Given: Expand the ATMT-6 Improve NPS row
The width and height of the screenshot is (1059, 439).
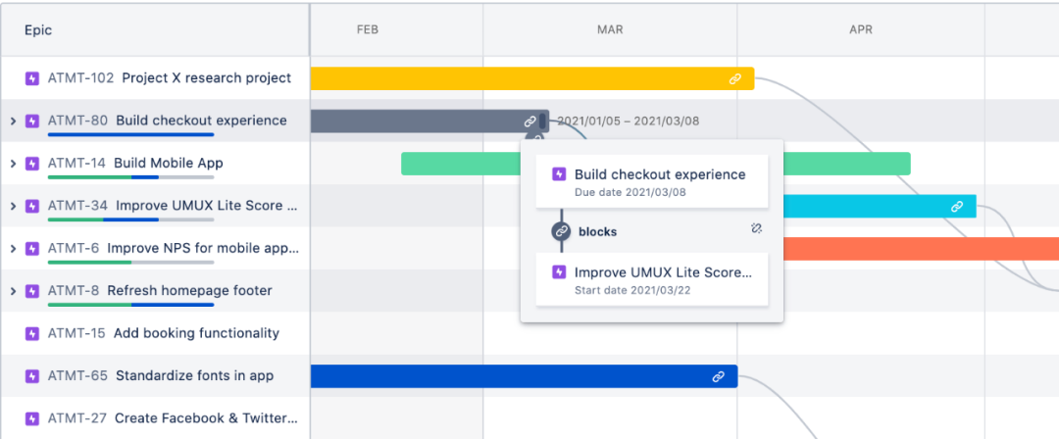Looking at the screenshot, I should (x=12, y=249).
